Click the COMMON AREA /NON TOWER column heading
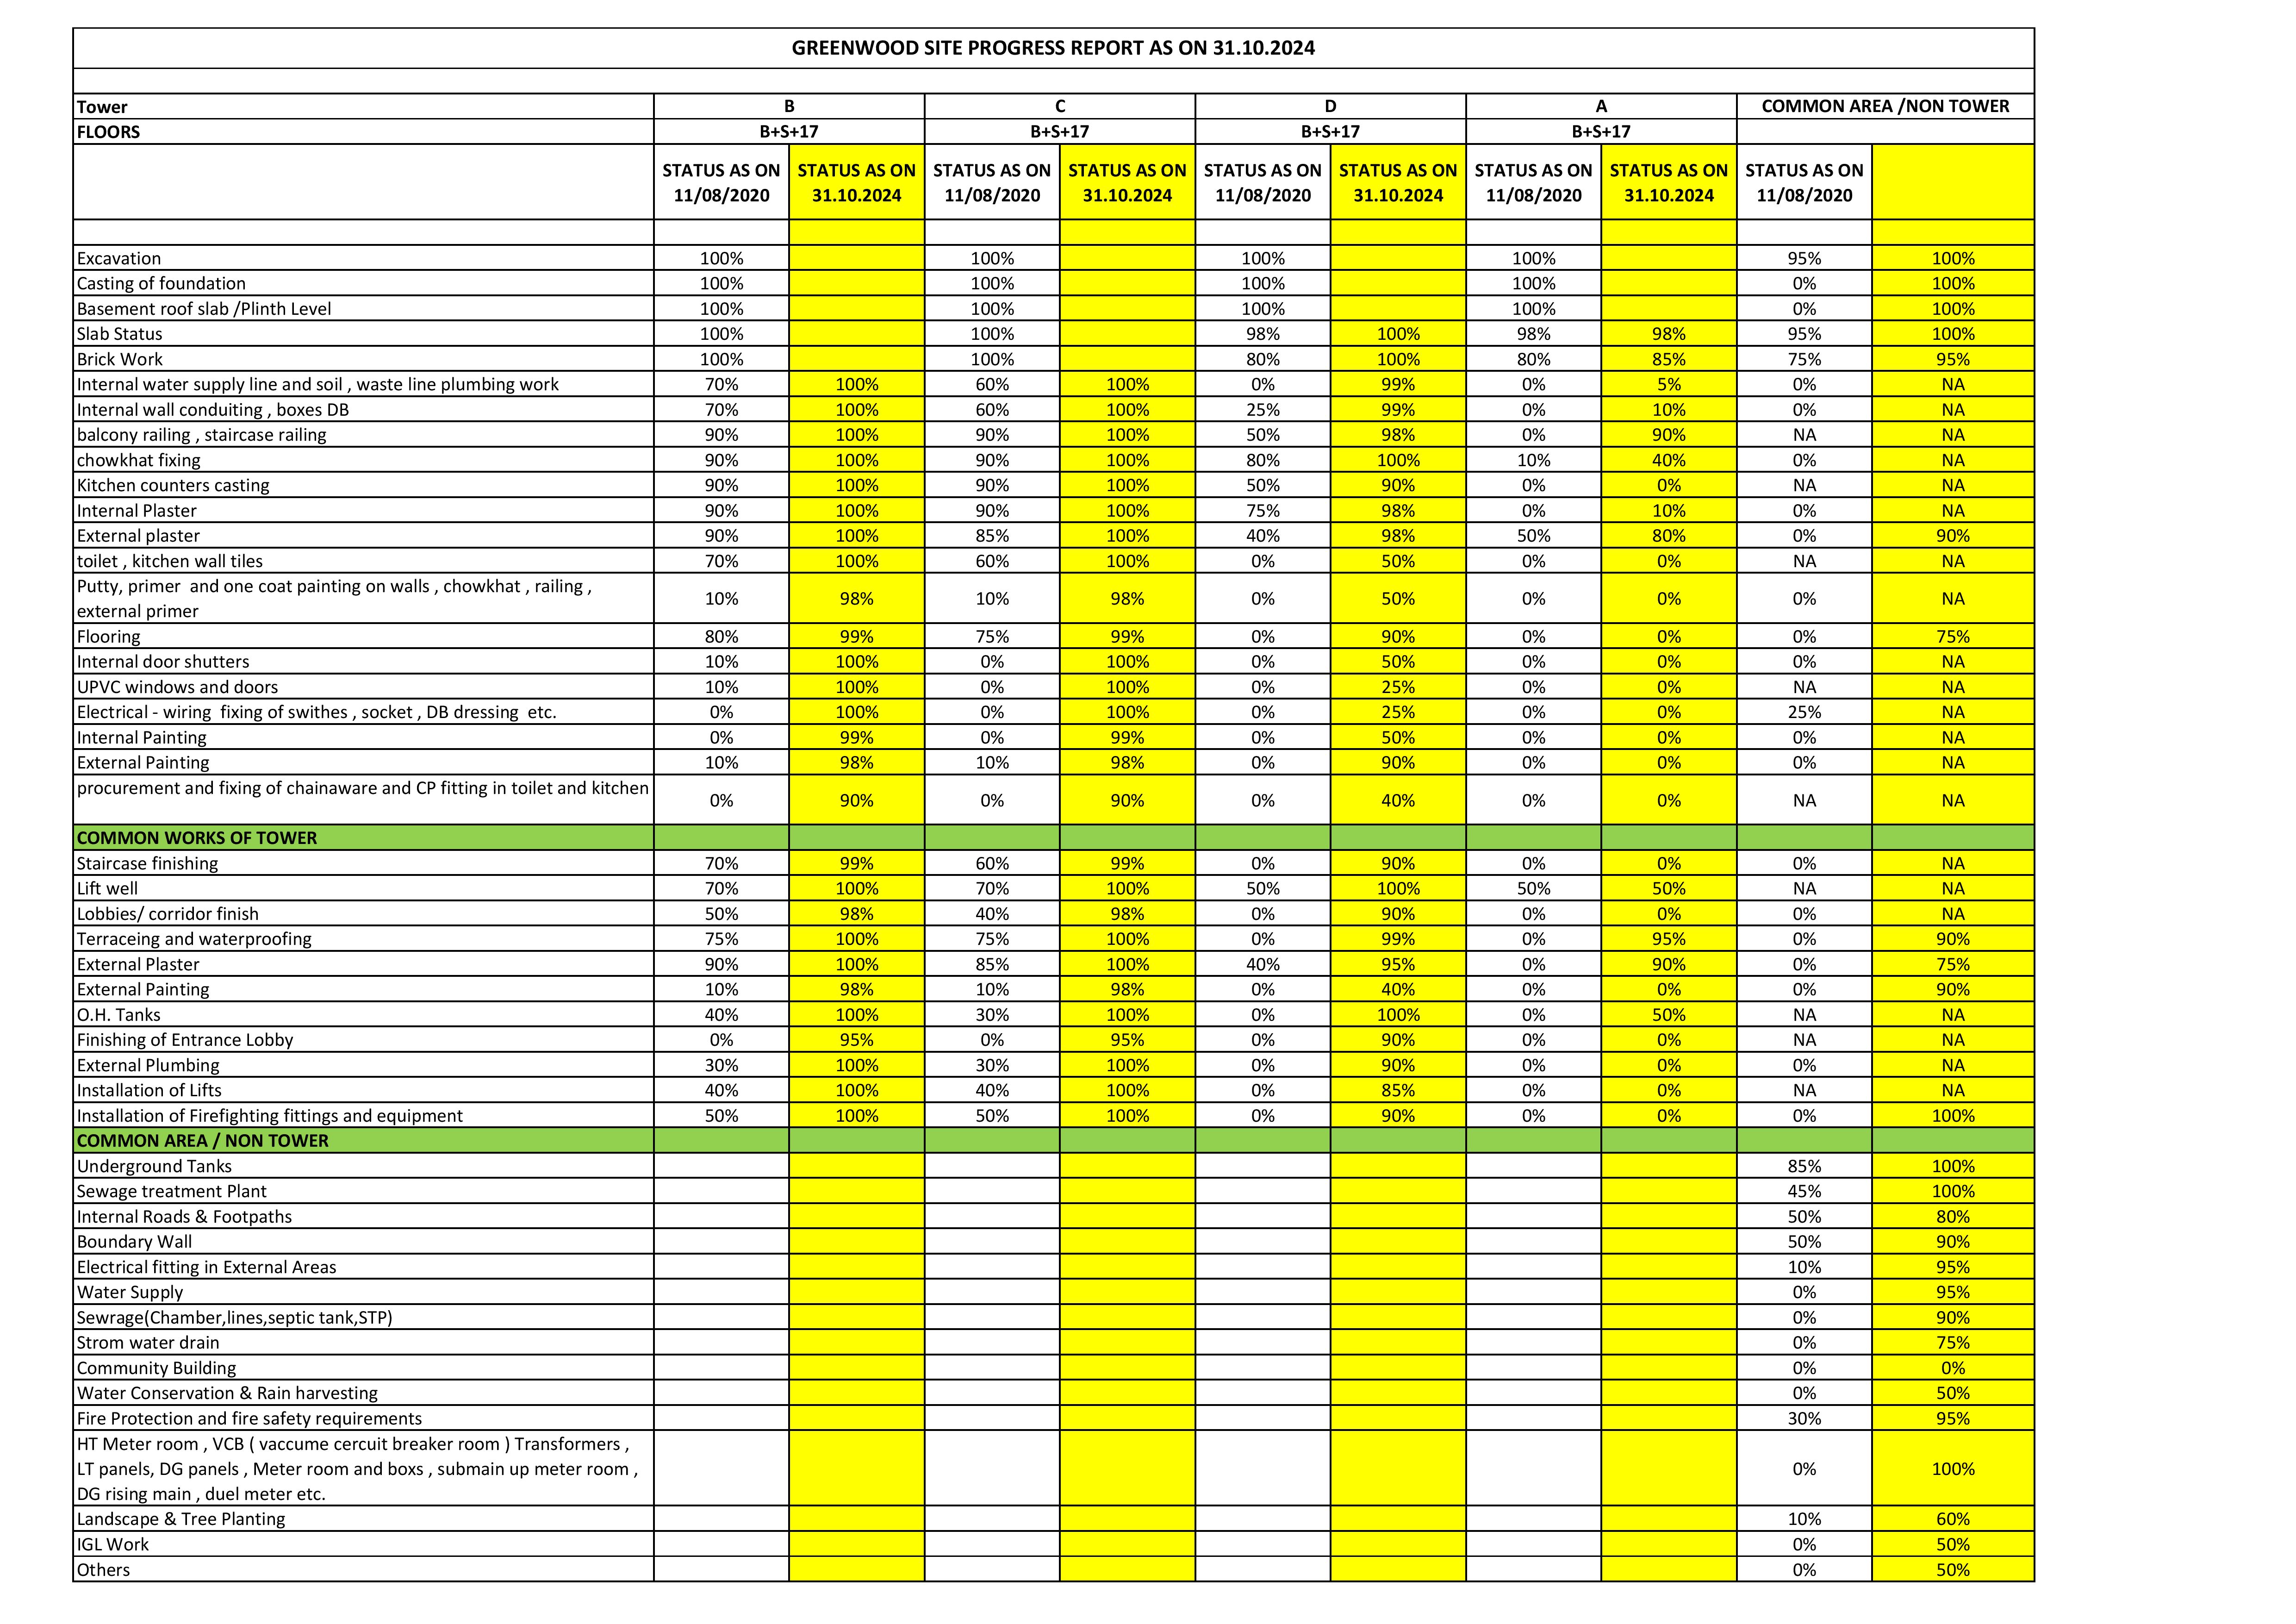This screenshot has height=1624, width=2296. pos(1885,106)
